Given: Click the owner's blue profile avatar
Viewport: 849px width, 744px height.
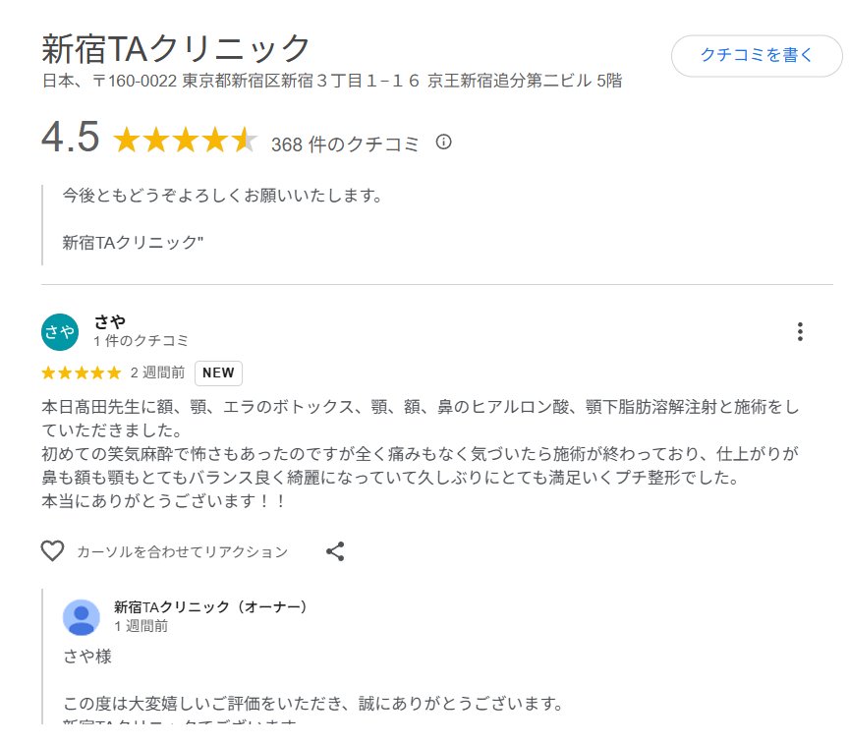Looking at the screenshot, I should [x=81, y=617].
